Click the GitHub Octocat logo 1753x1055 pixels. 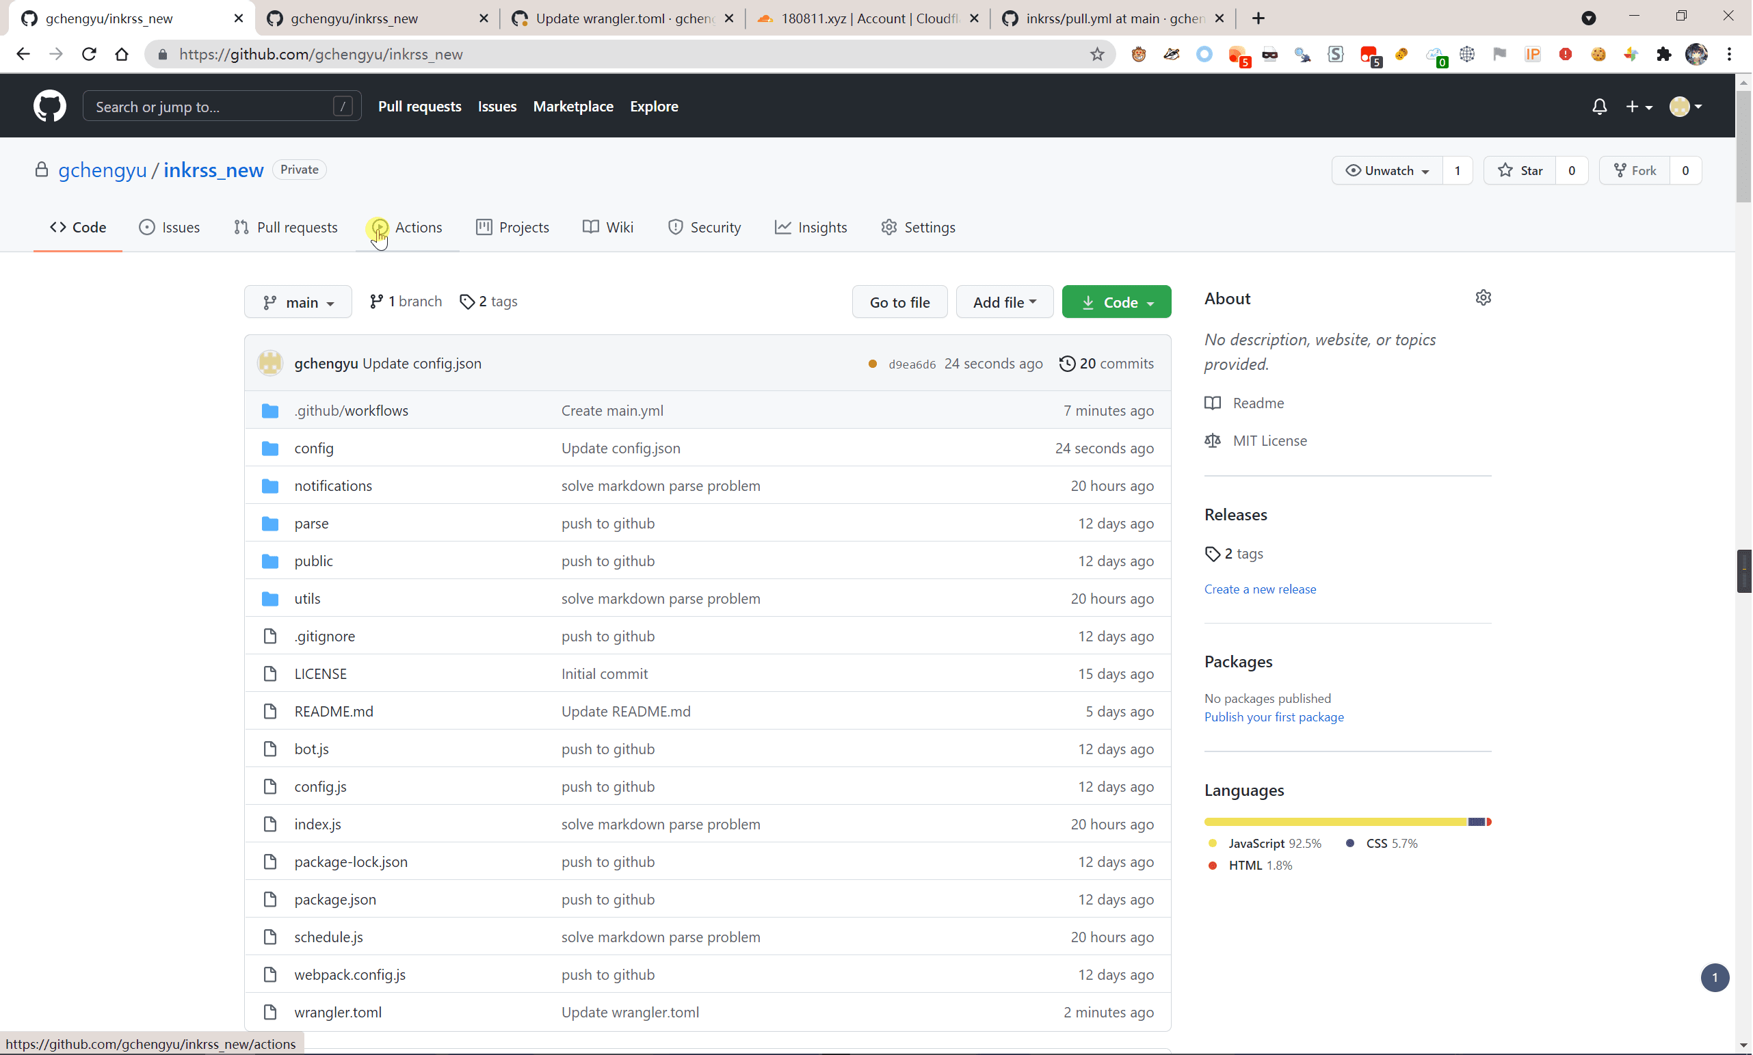click(x=50, y=107)
